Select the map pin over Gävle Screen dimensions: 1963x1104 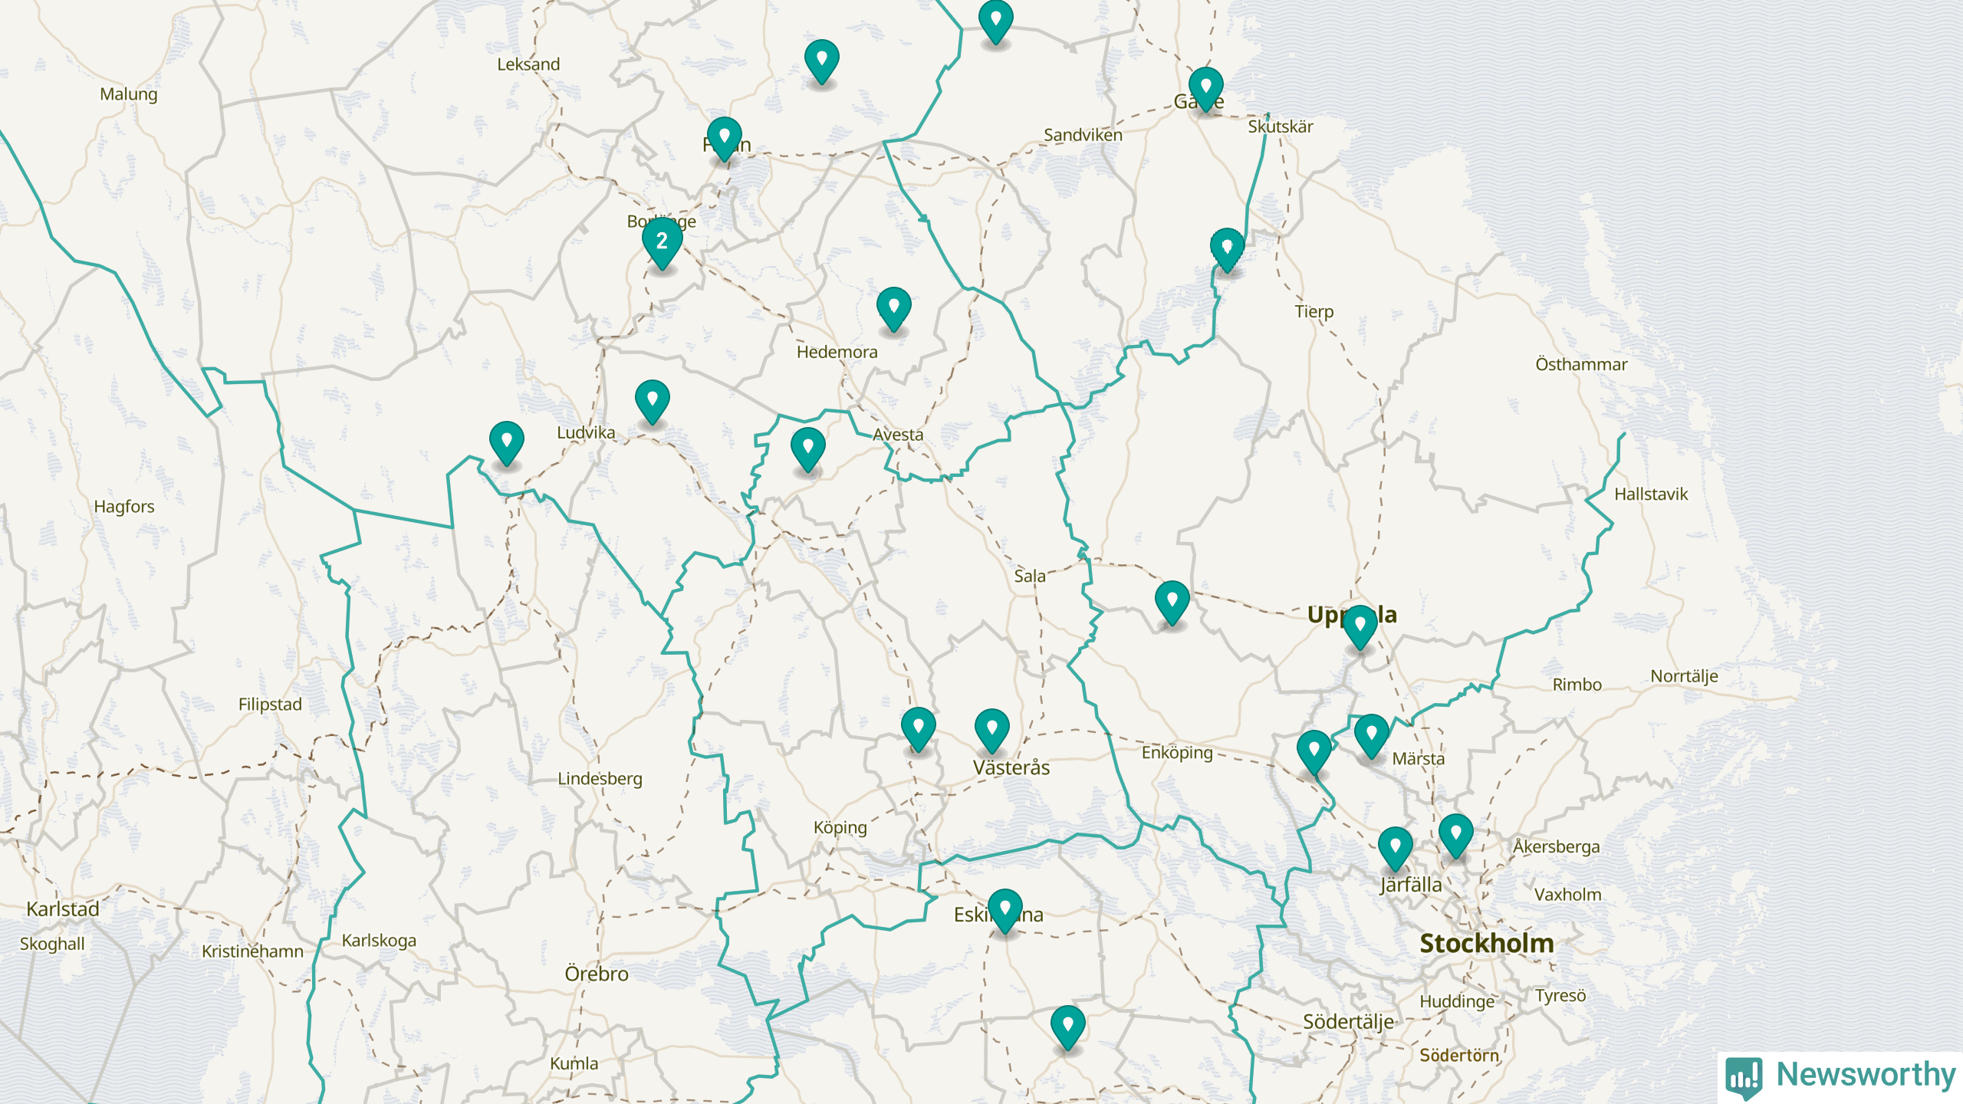pyautogui.click(x=1205, y=87)
